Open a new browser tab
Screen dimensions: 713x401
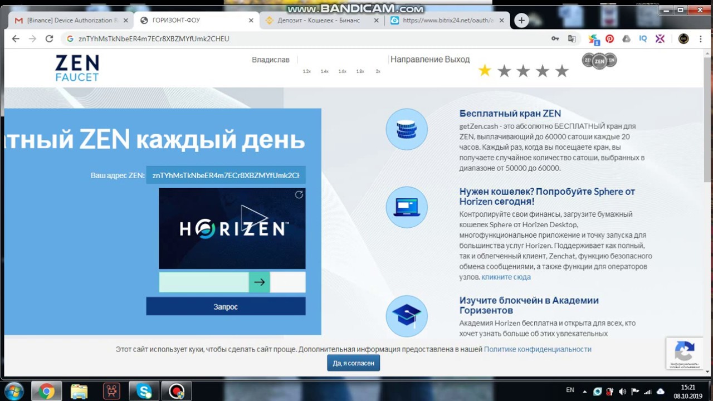(521, 21)
